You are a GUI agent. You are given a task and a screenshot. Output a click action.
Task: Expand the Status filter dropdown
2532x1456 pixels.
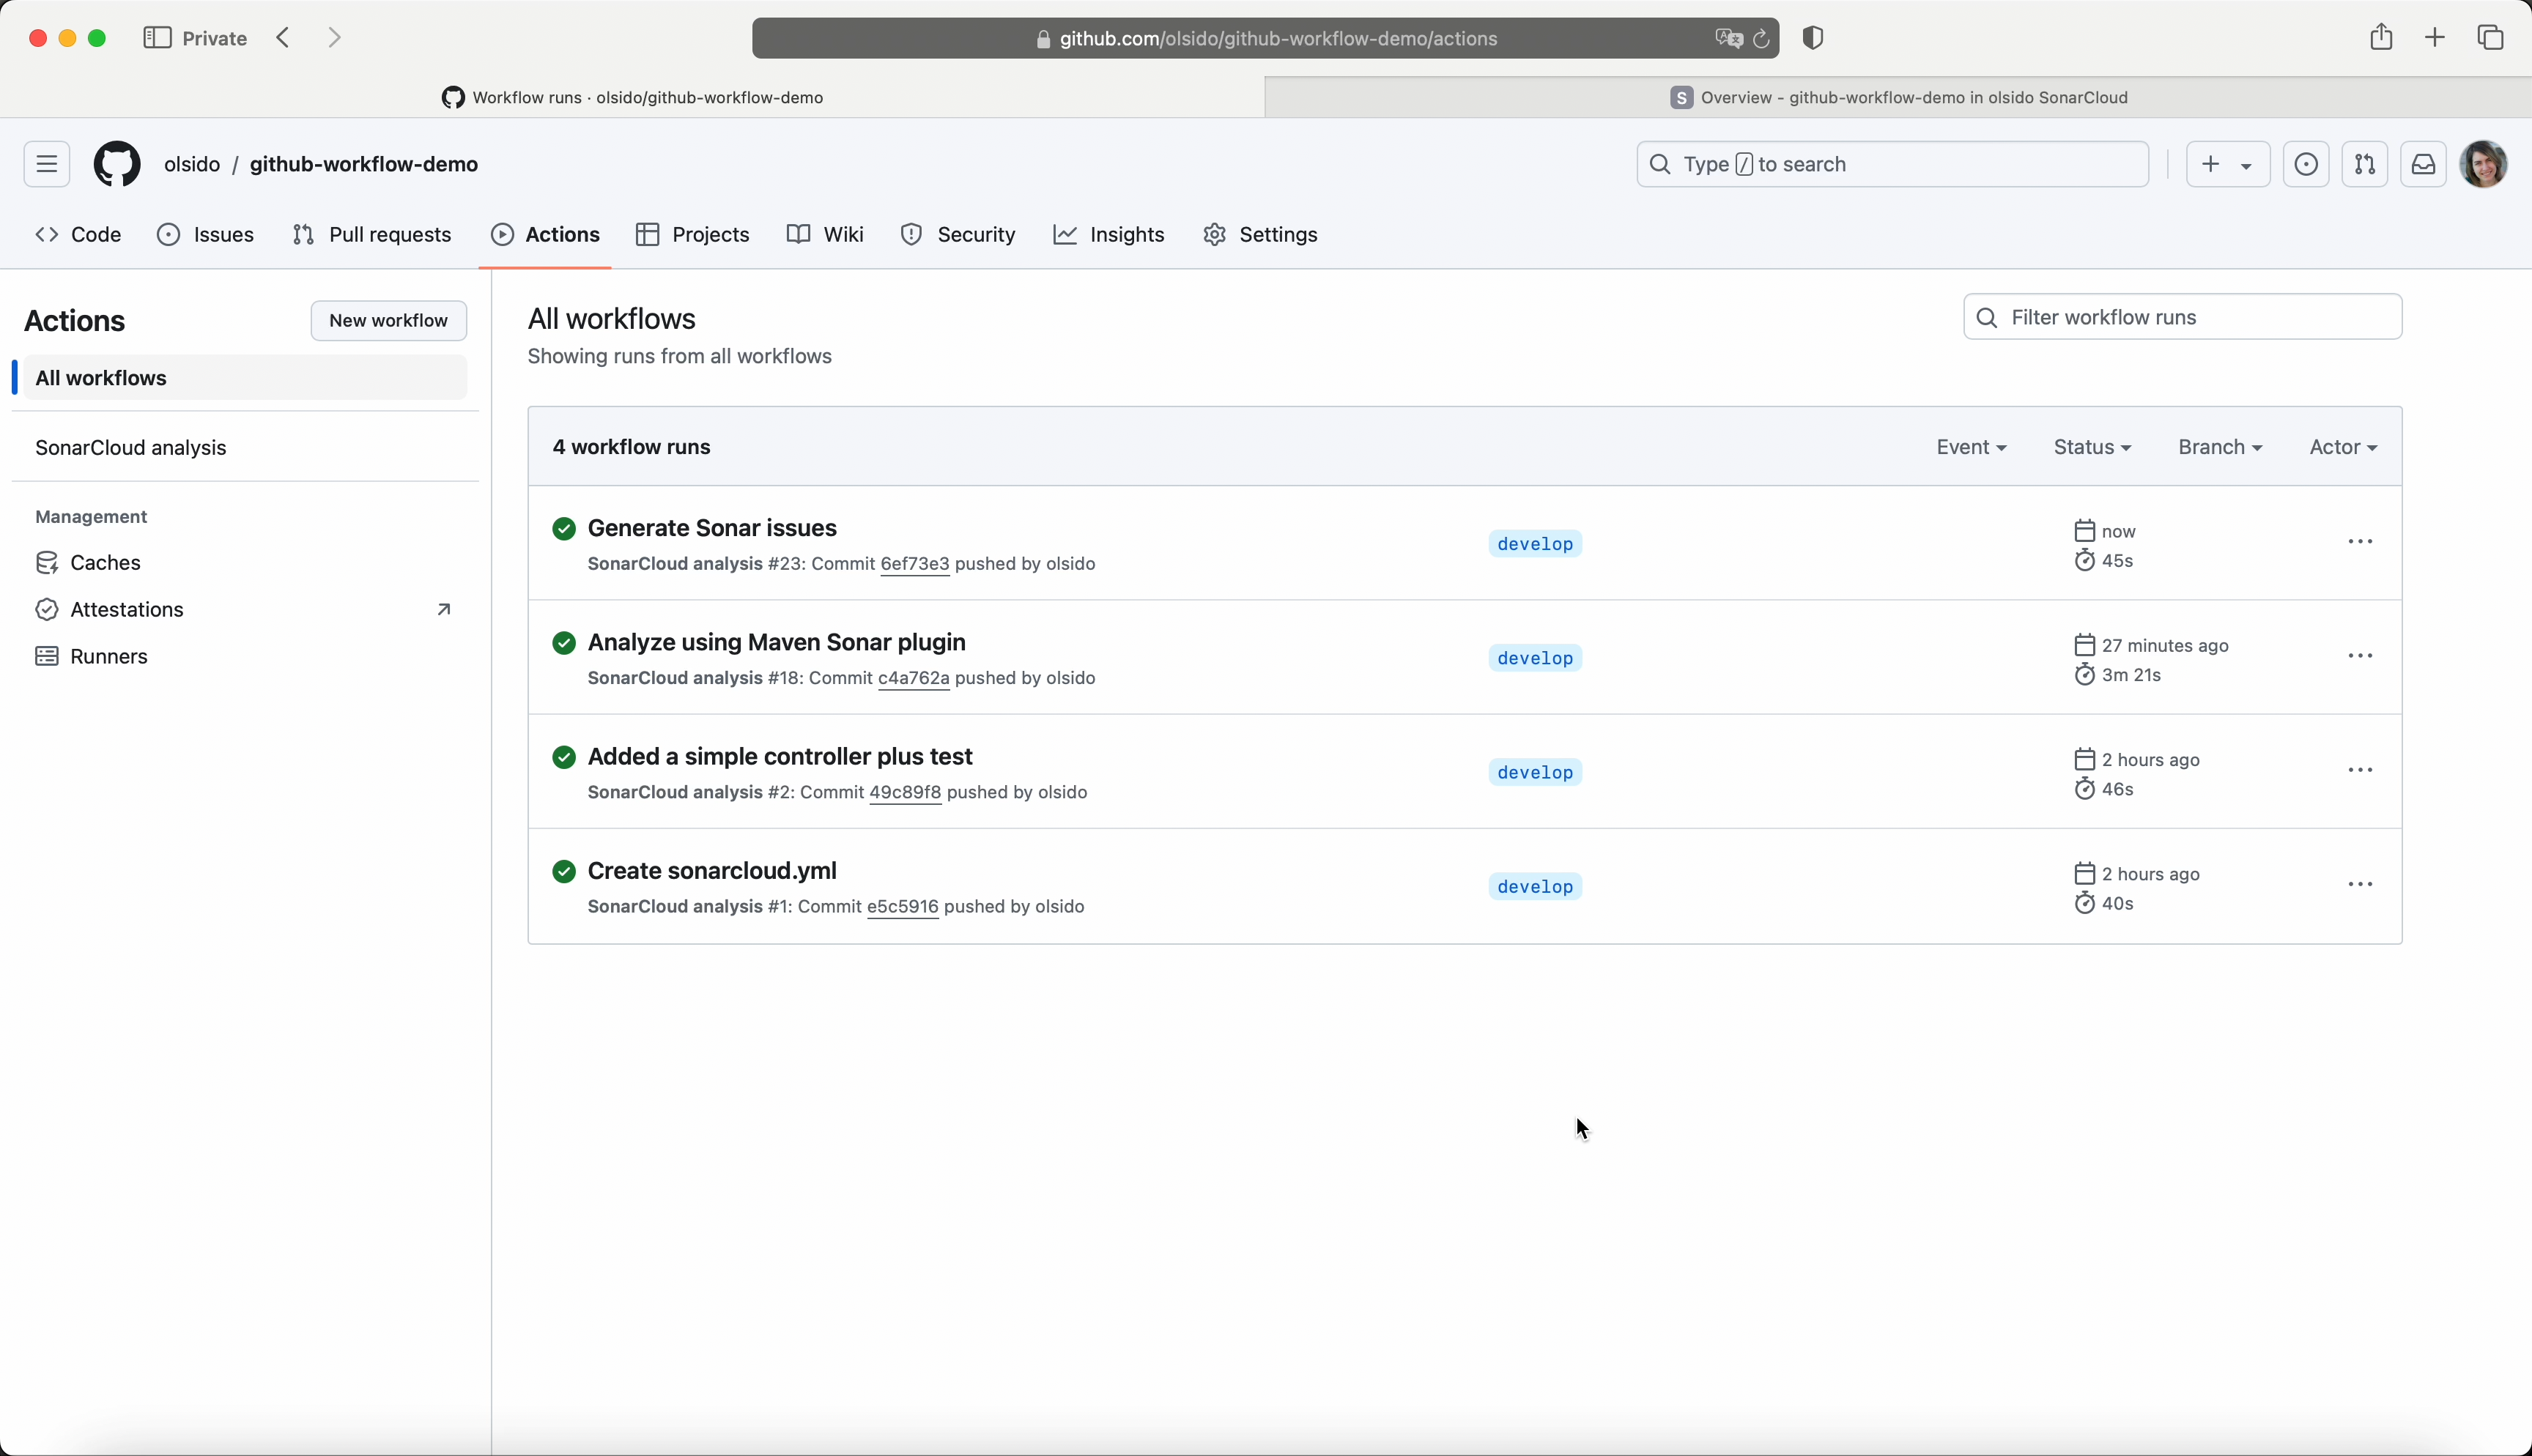pos(2092,447)
